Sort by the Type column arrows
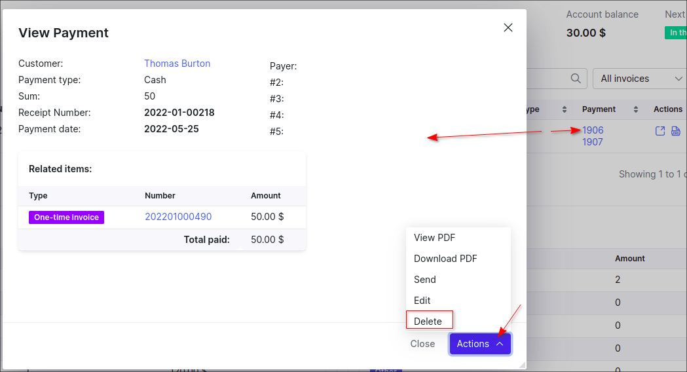This screenshot has height=372, width=687. pyautogui.click(x=564, y=109)
